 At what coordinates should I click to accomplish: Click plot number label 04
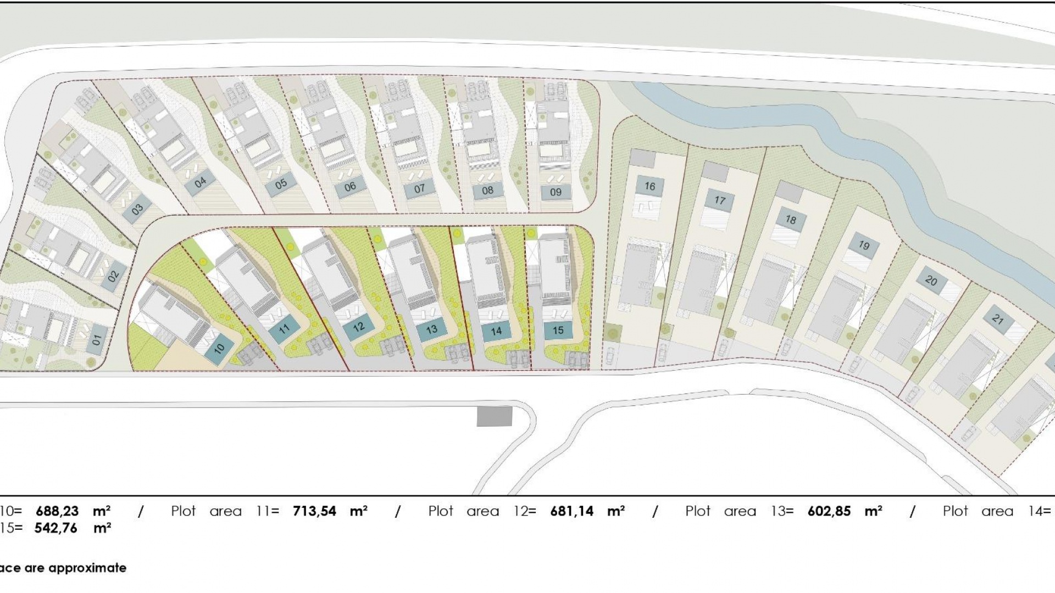(x=200, y=182)
